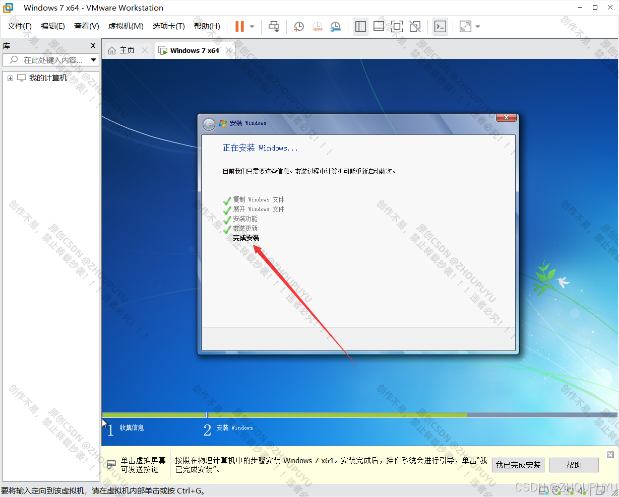Click the 正在安装 Windows... heading
The height and width of the screenshot is (497, 619).
(x=260, y=148)
